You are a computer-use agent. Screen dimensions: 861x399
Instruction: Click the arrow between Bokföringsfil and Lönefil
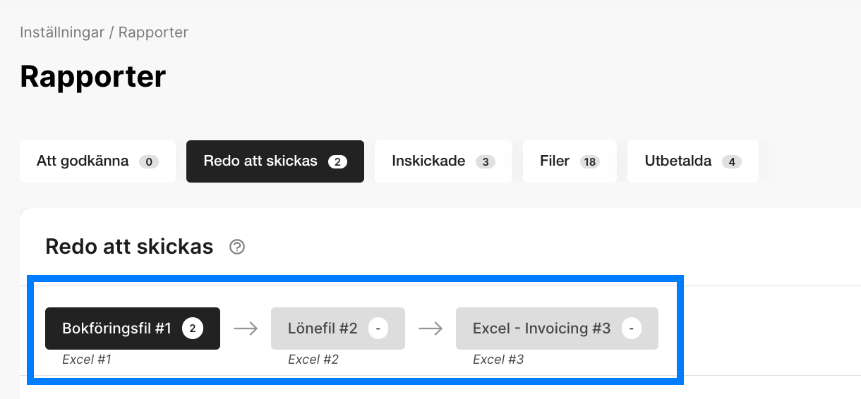(x=246, y=329)
